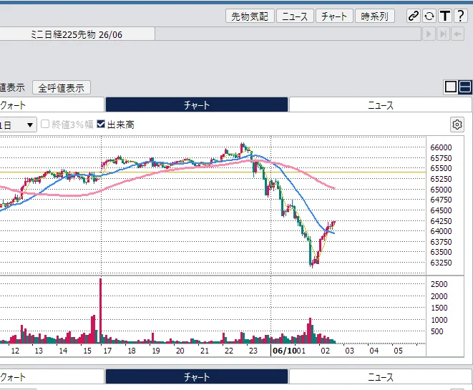Click the 06/10 date marker
The height and width of the screenshot is (390, 473).
[x=285, y=351]
